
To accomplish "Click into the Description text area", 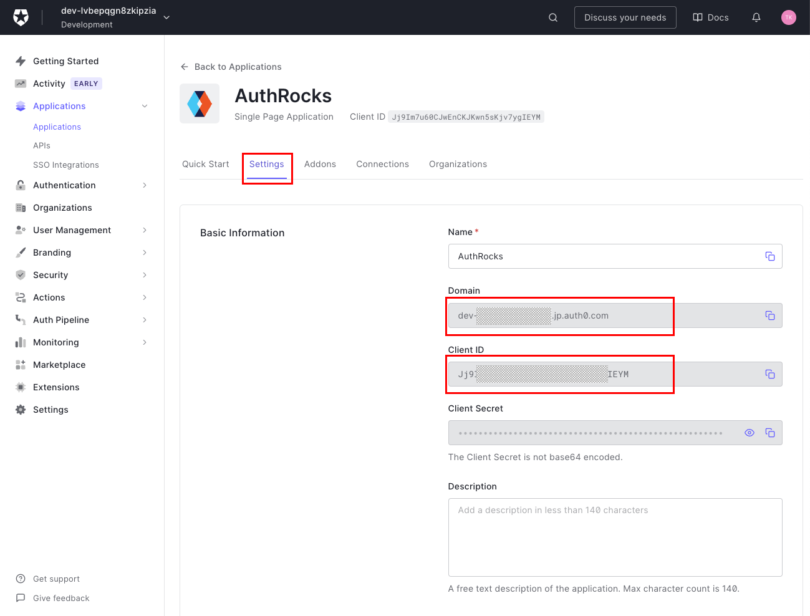I will tap(615, 537).
